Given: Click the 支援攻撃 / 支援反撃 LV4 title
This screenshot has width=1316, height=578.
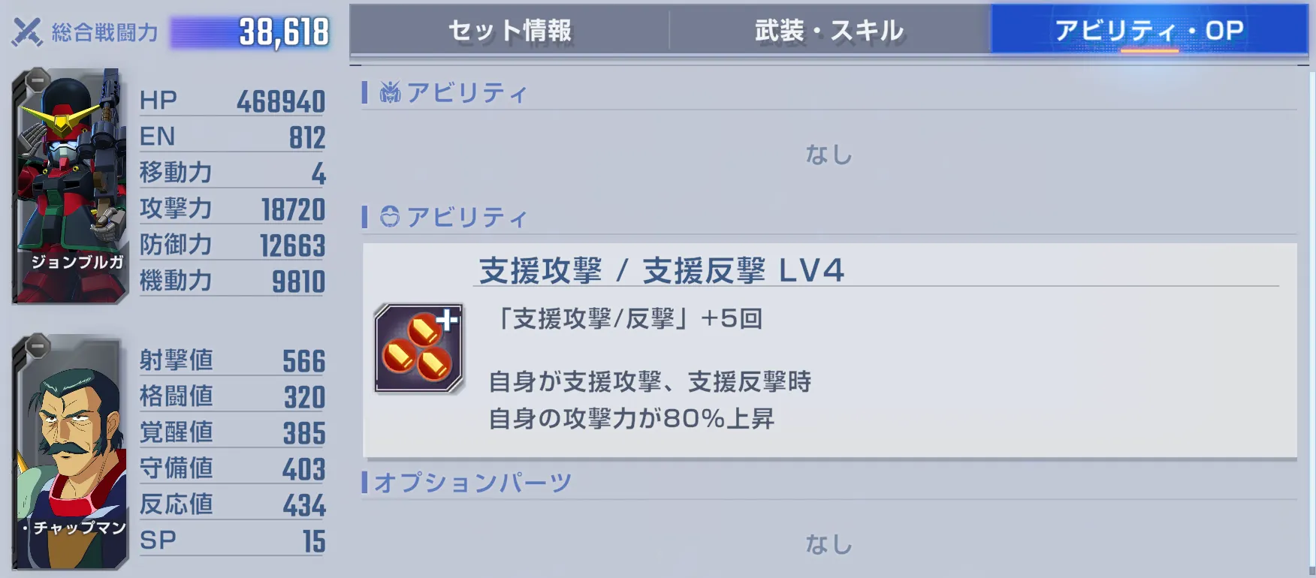Looking at the screenshot, I should pos(662,270).
